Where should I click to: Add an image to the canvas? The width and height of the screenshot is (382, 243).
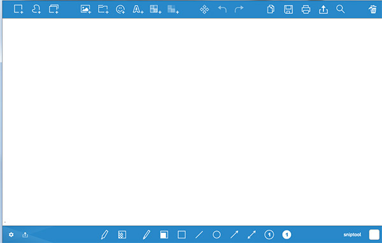[86, 10]
